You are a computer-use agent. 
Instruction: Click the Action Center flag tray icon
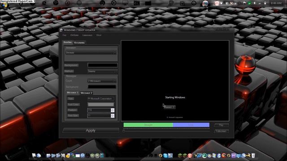[x=245, y=3]
